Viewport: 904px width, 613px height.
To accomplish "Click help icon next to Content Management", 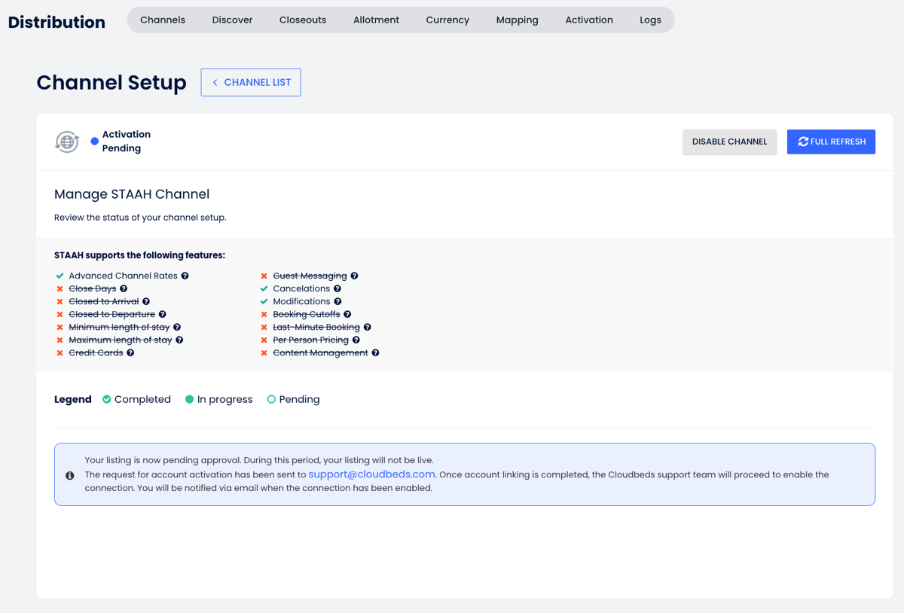I will click(375, 353).
